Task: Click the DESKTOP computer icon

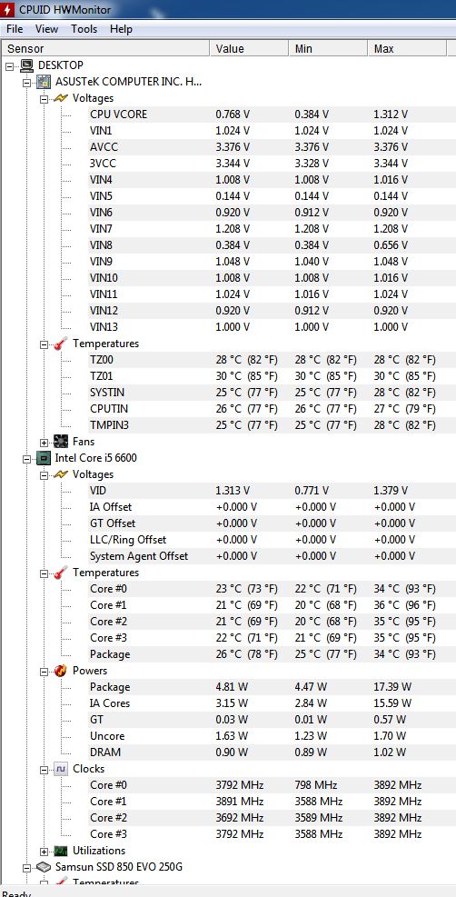Action: click(x=27, y=65)
